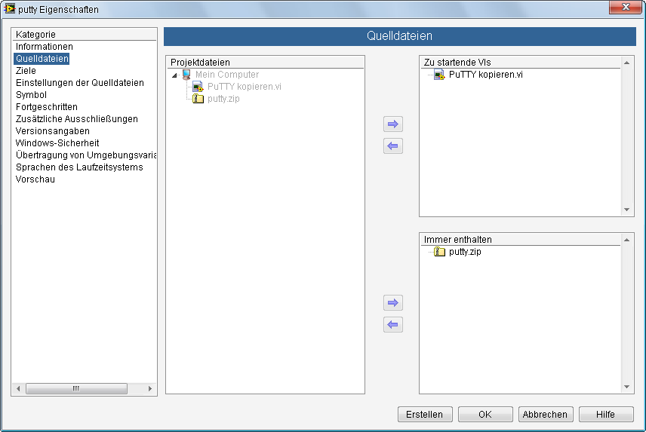Viewport: 646px width, 432px height.
Task: Open the Versionsangaben category
Action: (52, 131)
